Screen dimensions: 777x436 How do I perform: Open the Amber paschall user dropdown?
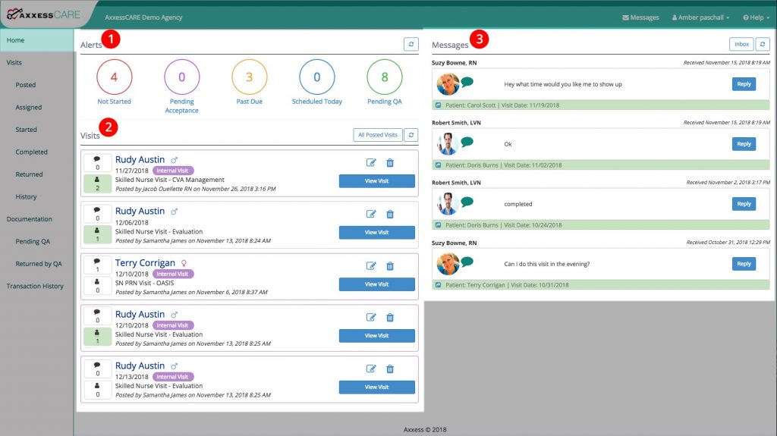(701, 17)
